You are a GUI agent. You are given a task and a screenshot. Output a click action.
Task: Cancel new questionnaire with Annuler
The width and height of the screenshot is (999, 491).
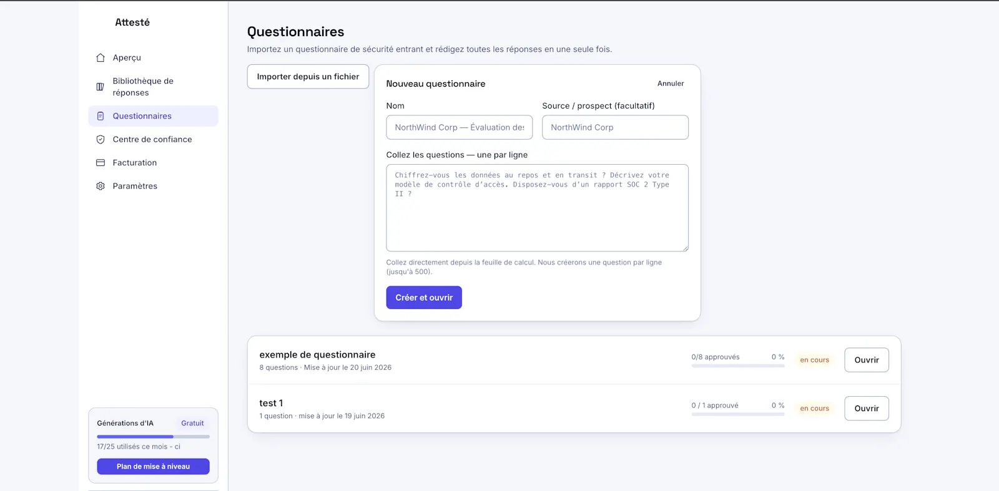click(x=671, y=84)
